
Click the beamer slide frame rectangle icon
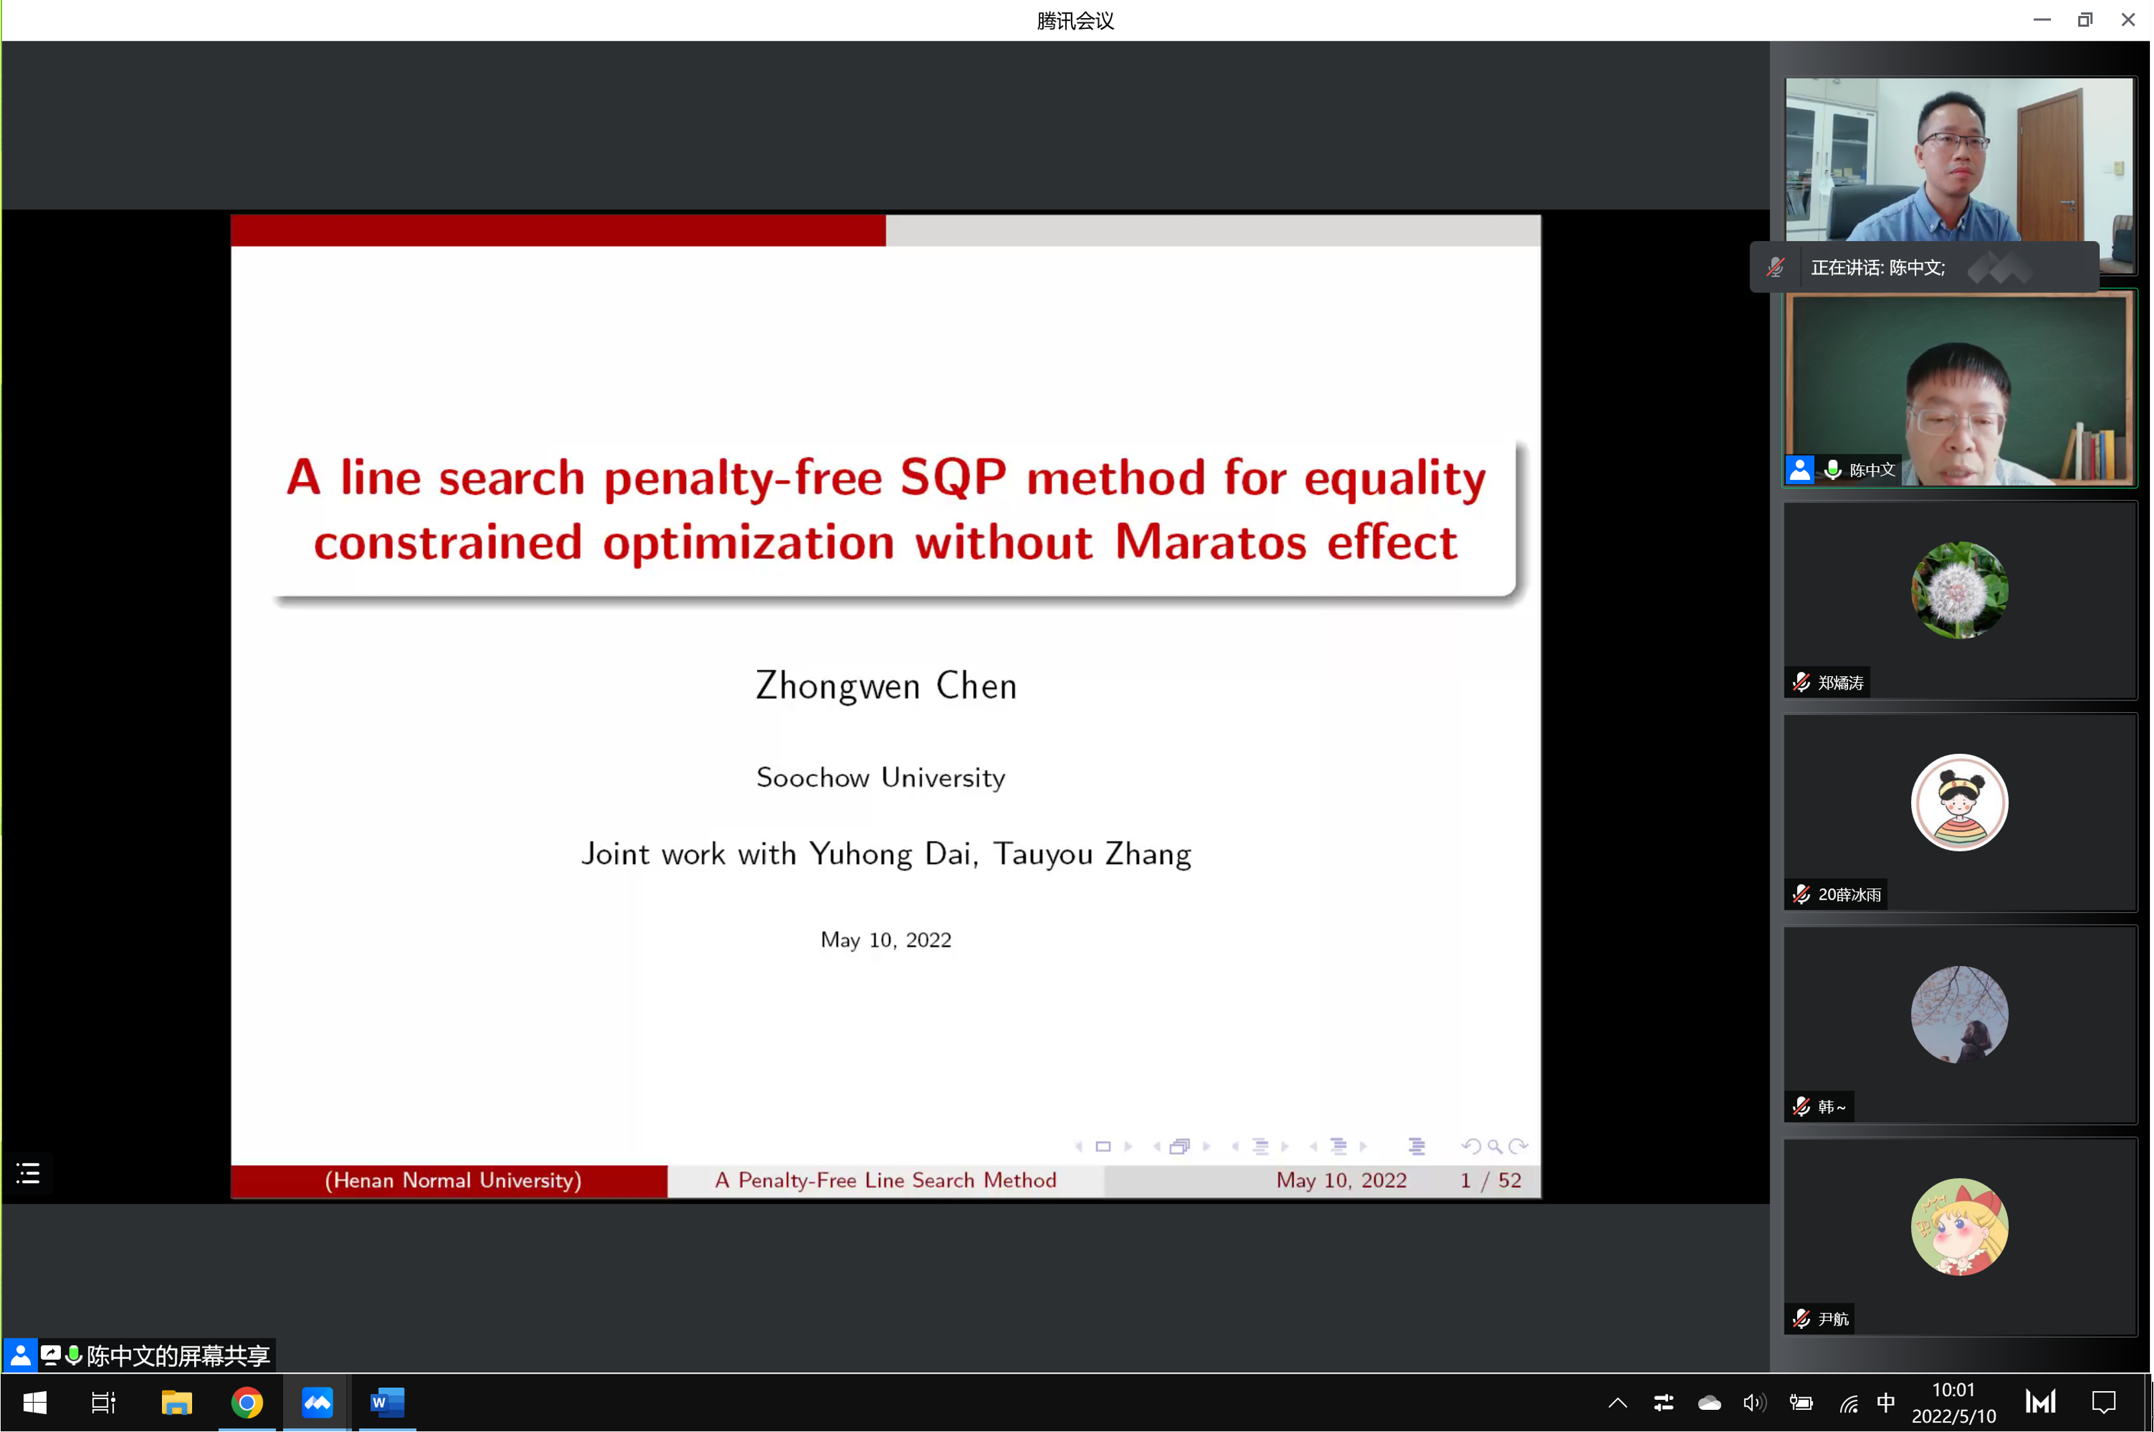click(1103, 1146)
